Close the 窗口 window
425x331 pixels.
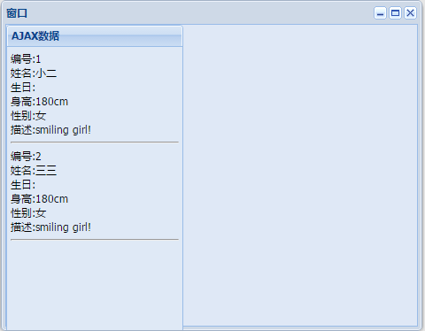coord(410,13)
